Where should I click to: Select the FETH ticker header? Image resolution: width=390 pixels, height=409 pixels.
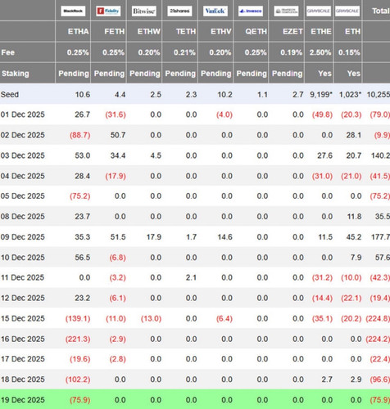pos(114,32)
